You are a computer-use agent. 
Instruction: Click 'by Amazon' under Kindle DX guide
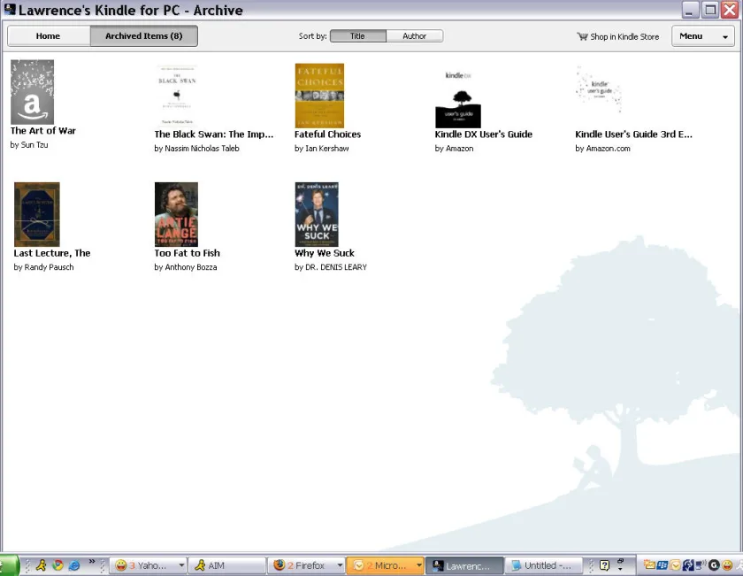point(454,149)
